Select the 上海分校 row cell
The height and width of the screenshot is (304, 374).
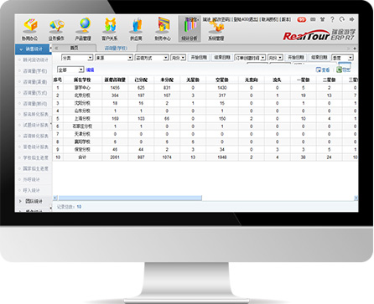click(x=82, y=119)
